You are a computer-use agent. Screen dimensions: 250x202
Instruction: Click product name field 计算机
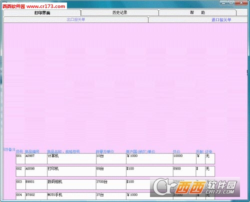71,158
